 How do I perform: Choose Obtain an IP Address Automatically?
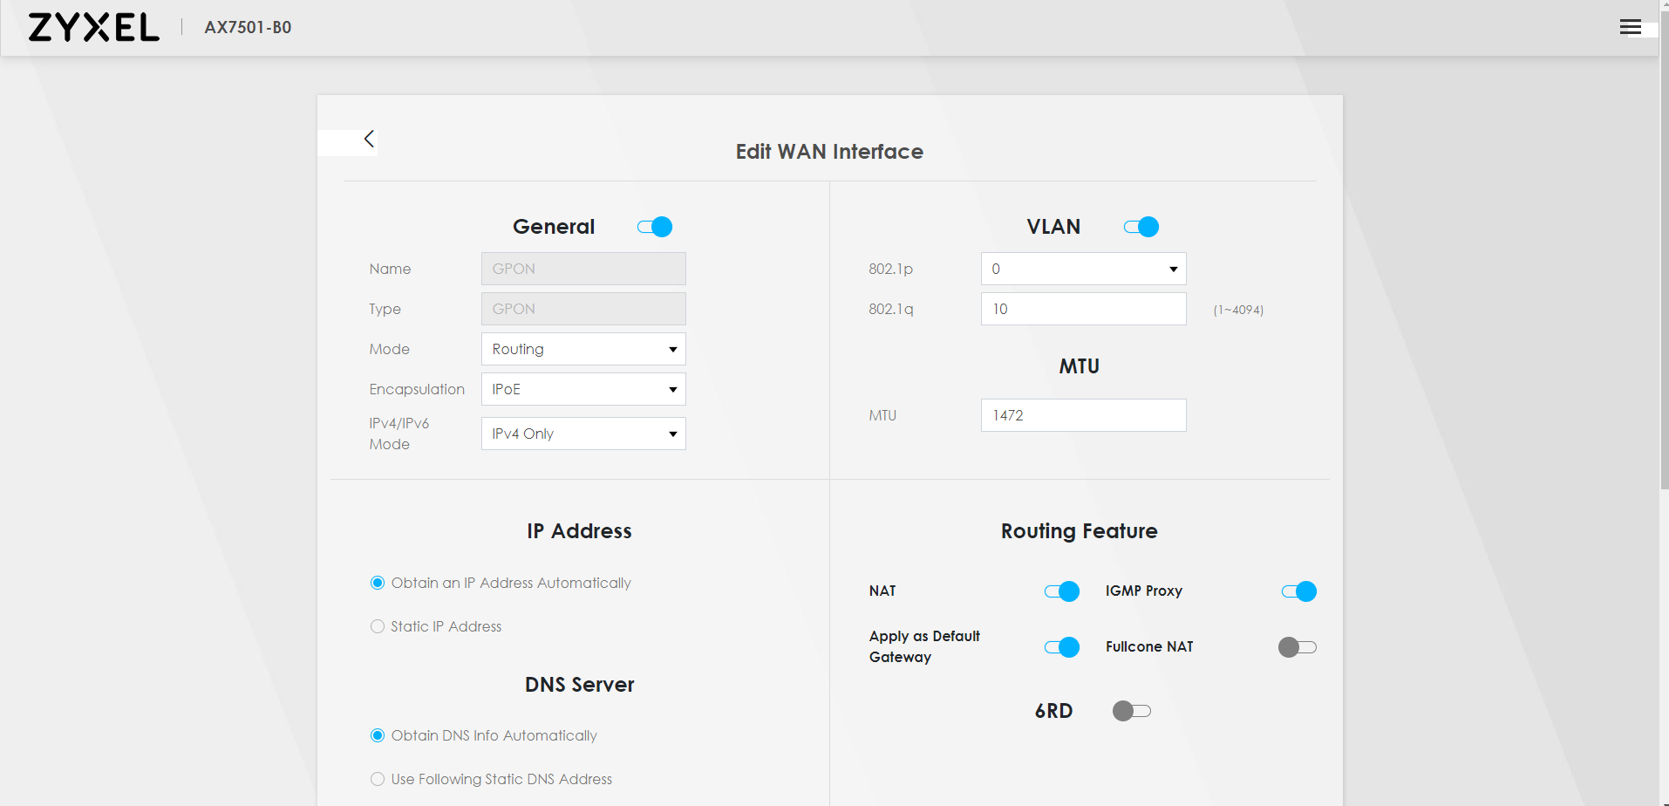[378, 583]
